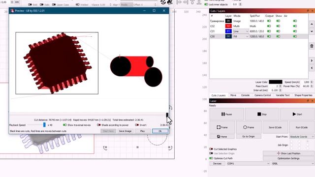
Task: Click the Pause laser button
Action: 226,114
